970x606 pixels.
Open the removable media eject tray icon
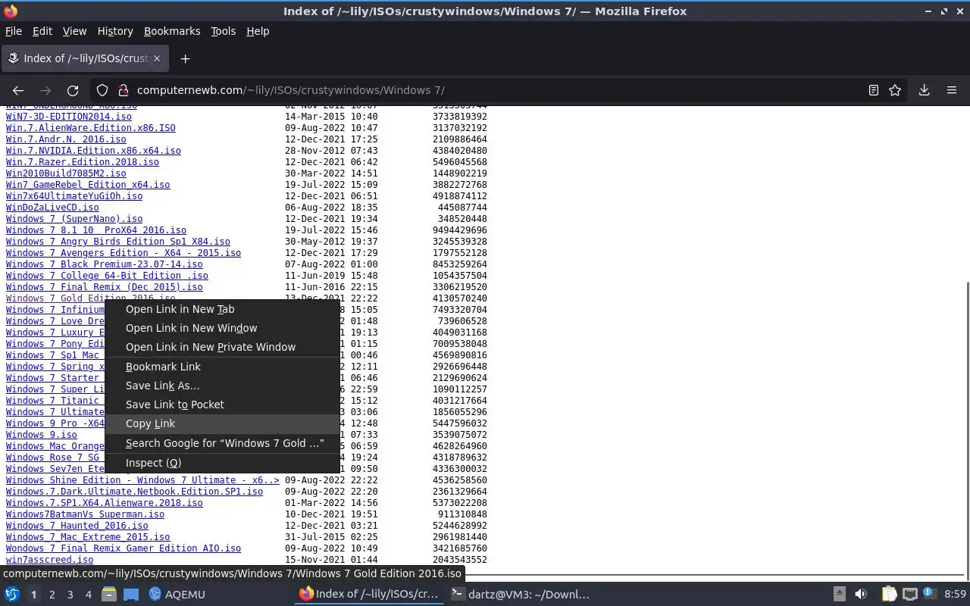point(839,594)
